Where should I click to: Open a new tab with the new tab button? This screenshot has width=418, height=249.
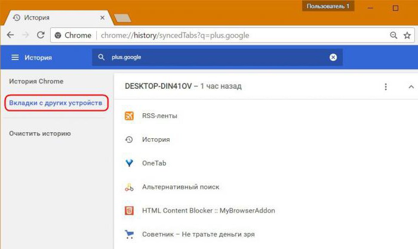coord(122,18)
